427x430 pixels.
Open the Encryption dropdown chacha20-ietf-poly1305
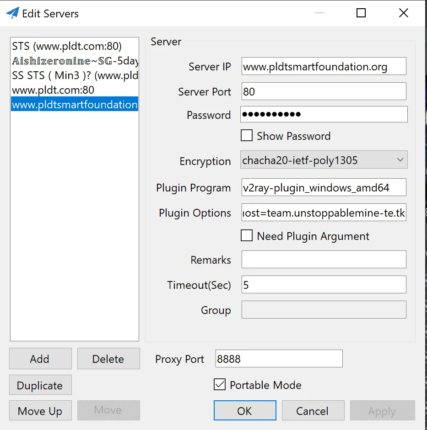[x=324, y=159]
